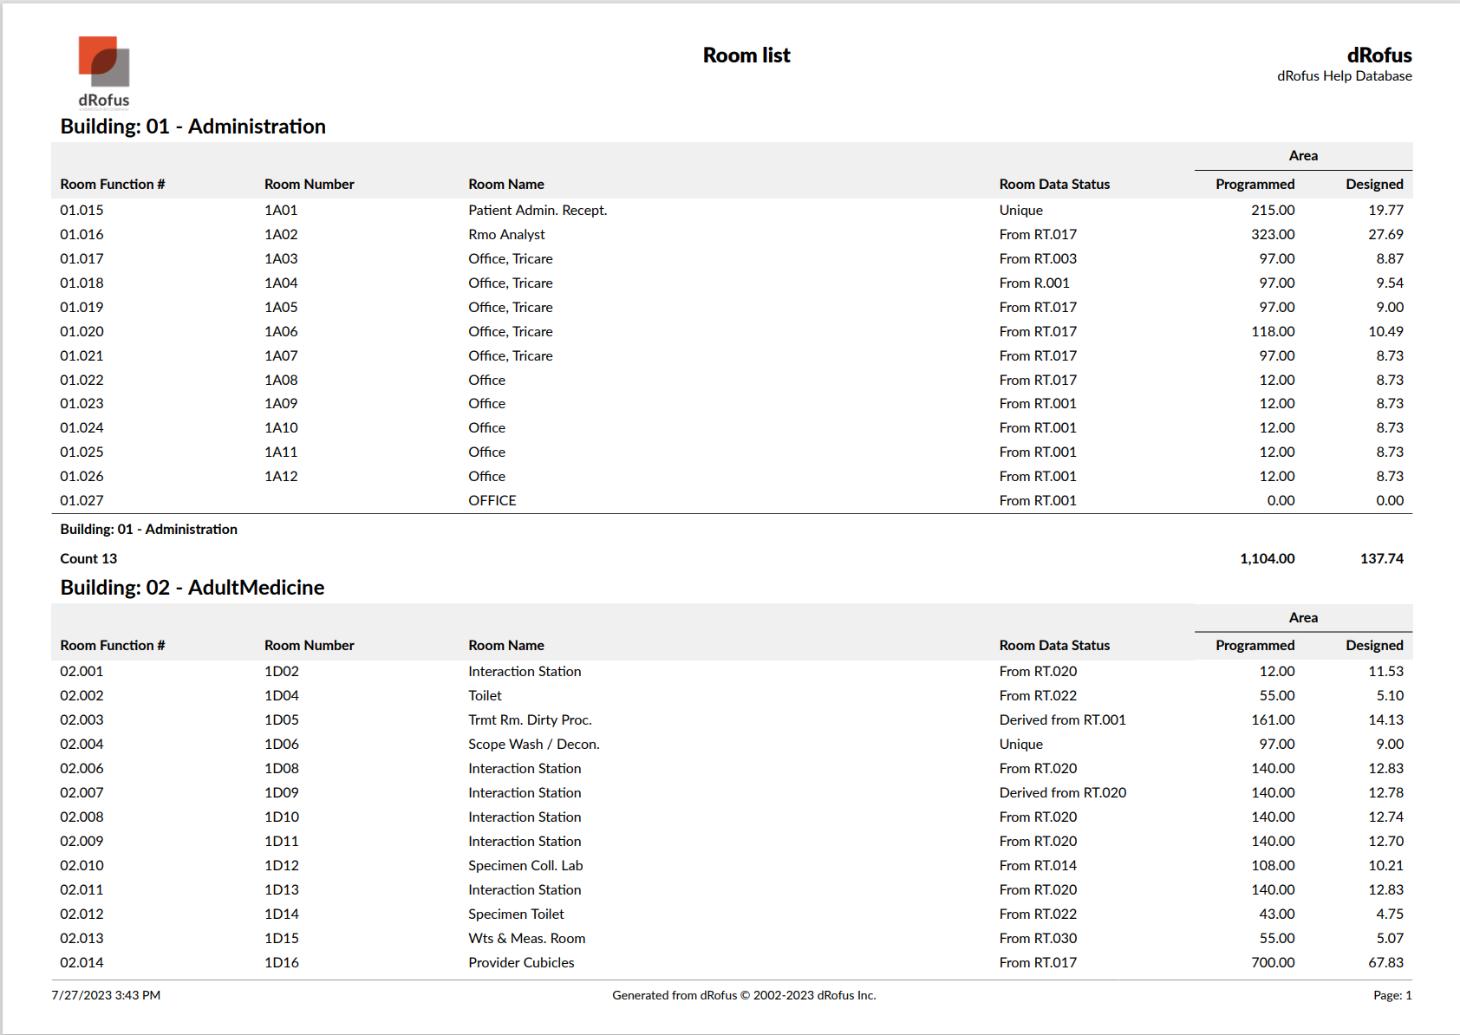Viewport: 1460px width, 1035px height.
Task: Click the Building: 01 - Administration main heading
Action: [192, 127]
